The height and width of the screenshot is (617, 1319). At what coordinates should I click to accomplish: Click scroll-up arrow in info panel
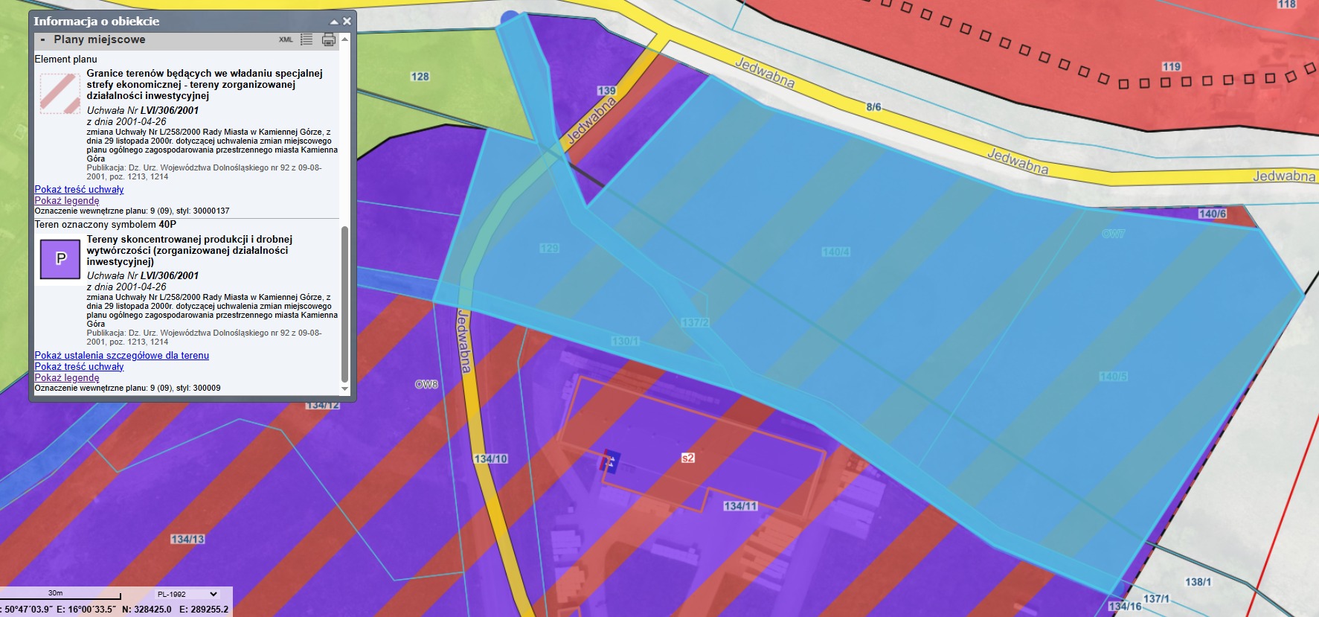(x=344, y=39)
